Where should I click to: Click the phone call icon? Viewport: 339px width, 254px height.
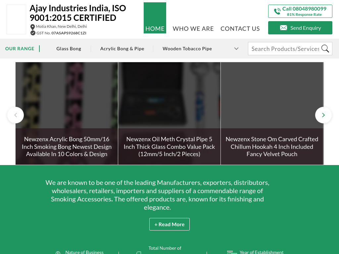(x=277, y=11)
